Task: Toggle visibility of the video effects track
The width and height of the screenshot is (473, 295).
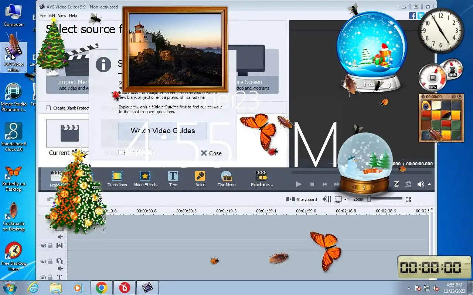Action: (x=43, y=246)
